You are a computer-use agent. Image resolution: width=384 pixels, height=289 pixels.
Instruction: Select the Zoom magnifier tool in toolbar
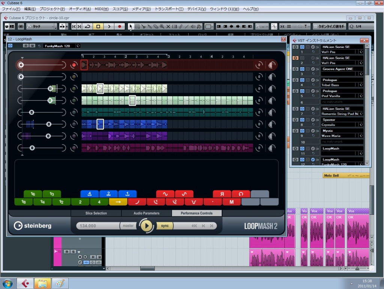pos(162,27)
